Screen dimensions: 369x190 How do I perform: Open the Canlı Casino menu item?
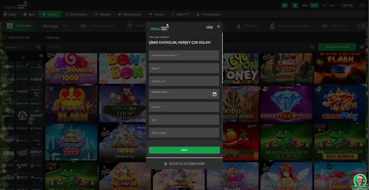coord(76,14)
